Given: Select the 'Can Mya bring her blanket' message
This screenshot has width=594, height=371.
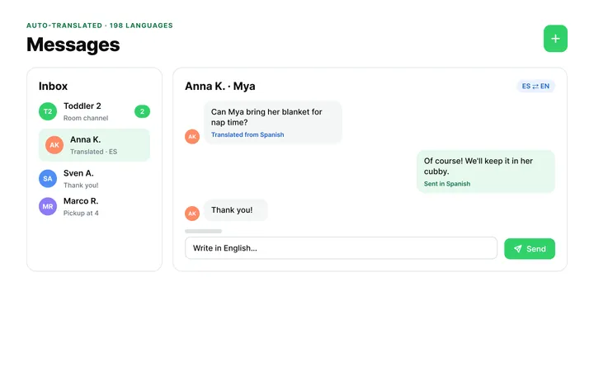Looking at the screenshot, I should point(273,123).
